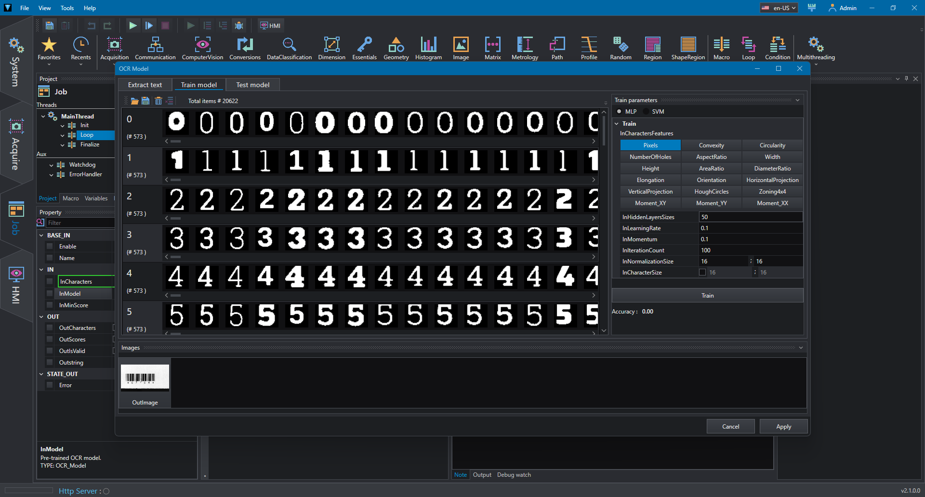
Task: Tick the InMinScore property checkbox
Action: tap(50, 305)
